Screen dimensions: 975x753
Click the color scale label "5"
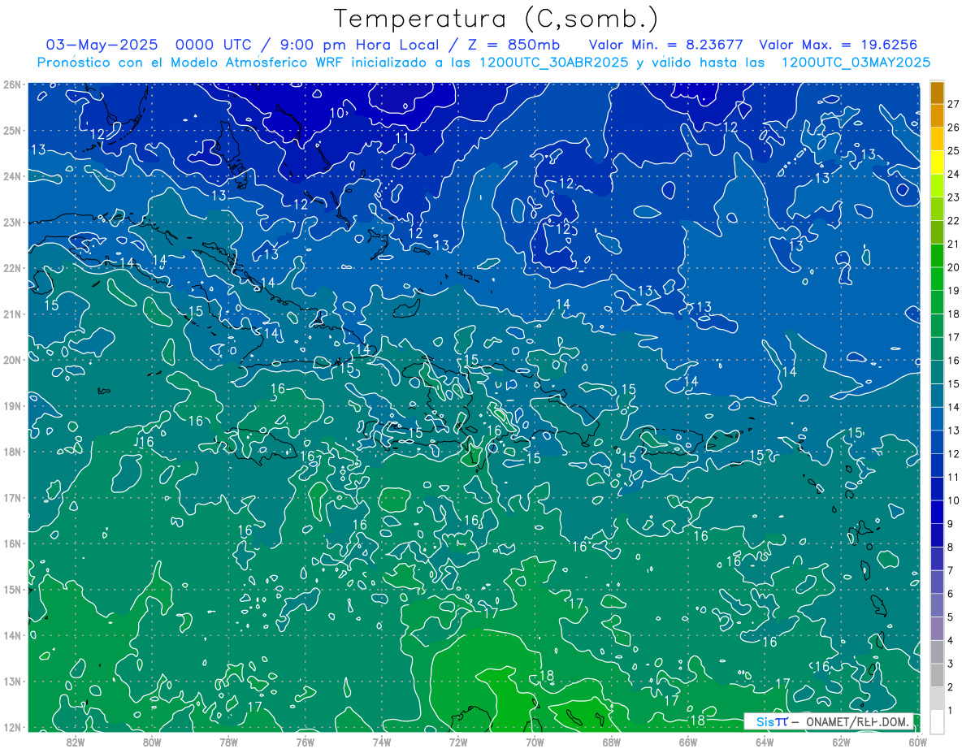951,617
